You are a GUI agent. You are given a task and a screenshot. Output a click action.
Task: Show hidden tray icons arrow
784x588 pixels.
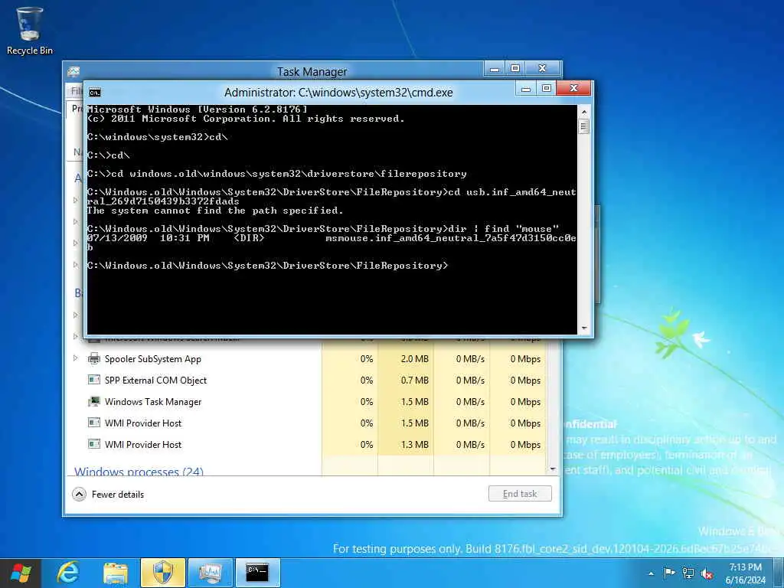[x=651, y=573]
